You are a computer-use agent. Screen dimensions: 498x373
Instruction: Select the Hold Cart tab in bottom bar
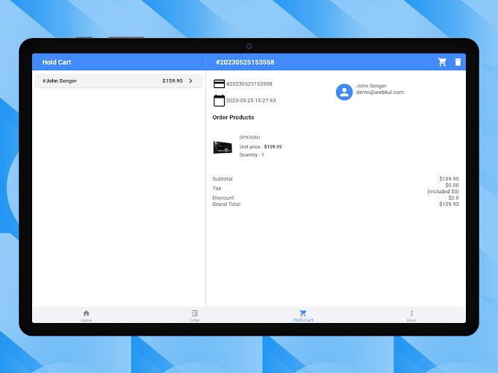tap(303, 316)
